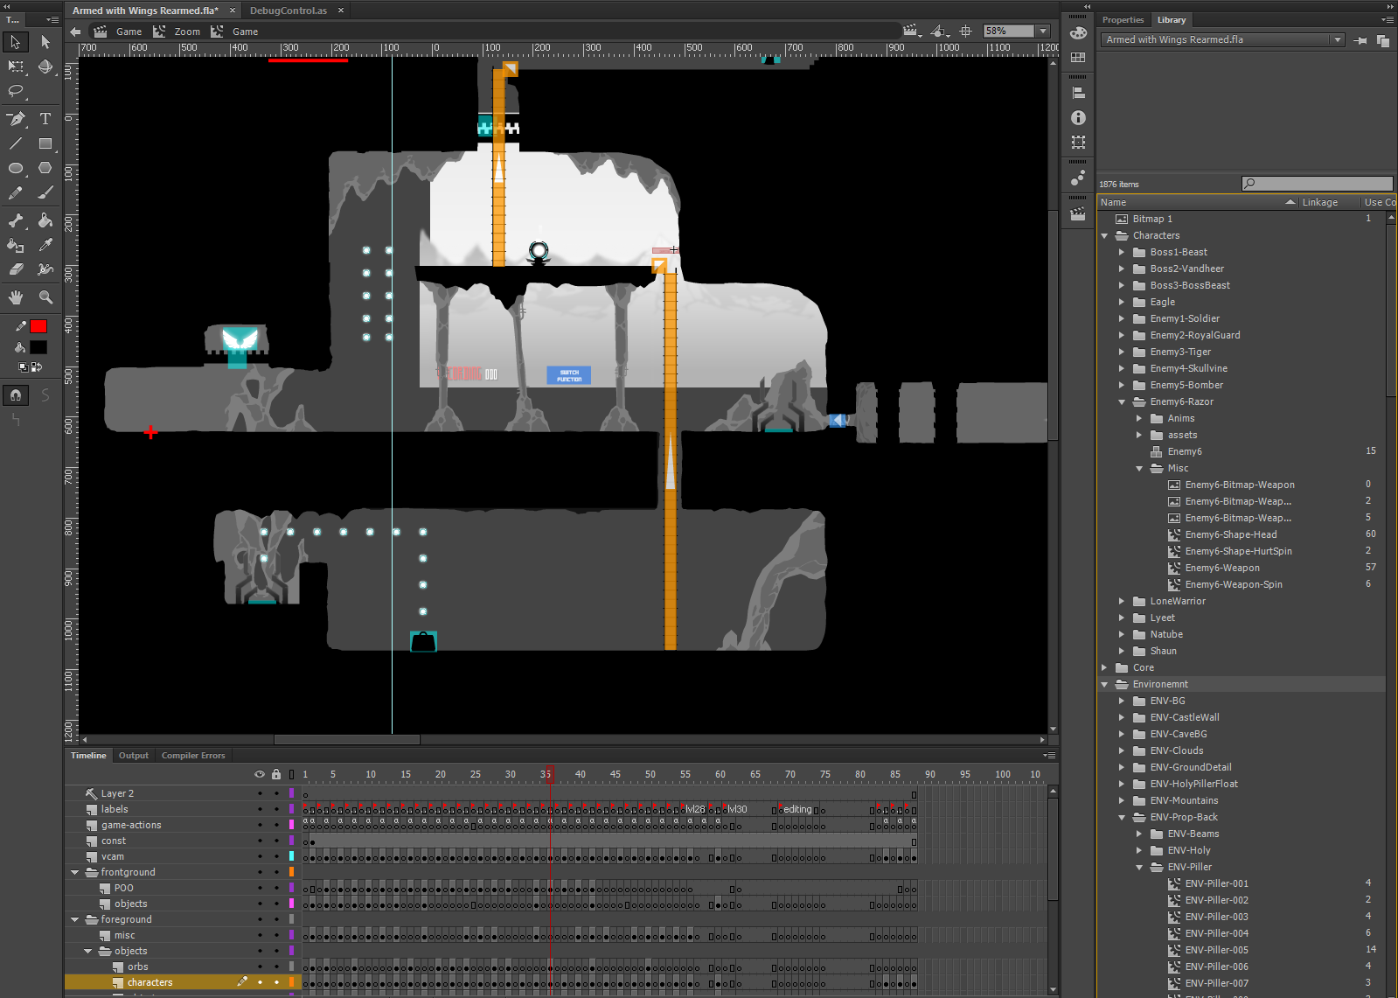Toggle lock dot on vcam layer
Viewport: 1398px width, 998px height.
click(x=276, y=856)
